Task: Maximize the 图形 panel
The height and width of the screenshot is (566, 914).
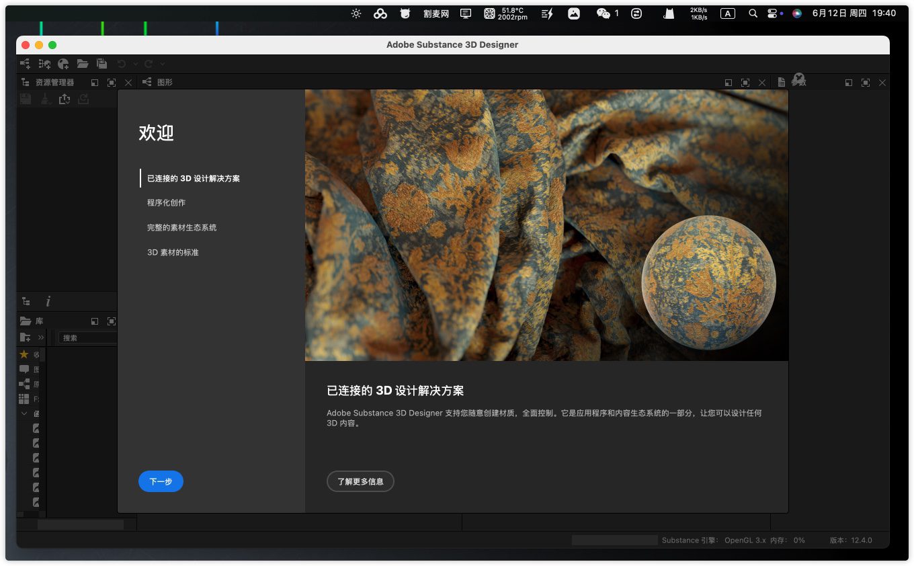Action: (745, 83)
